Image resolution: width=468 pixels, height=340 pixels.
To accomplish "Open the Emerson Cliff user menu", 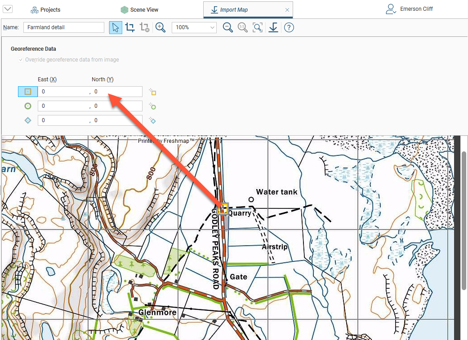I will 410,9.
